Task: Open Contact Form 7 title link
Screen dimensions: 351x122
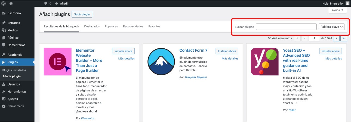Action: (x=193, y=50)
